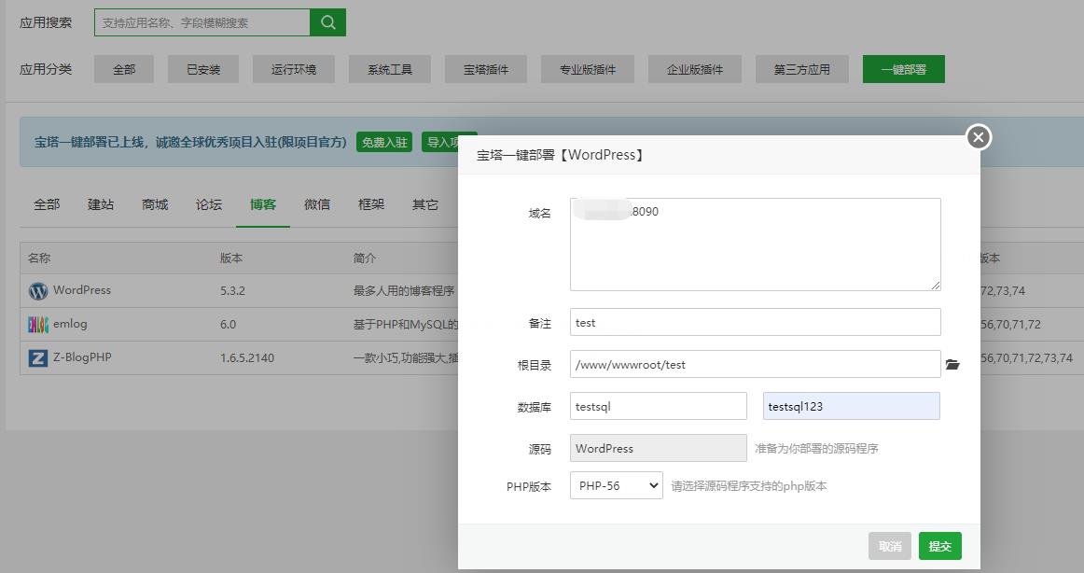This screenshot has width=1084, height=573.
Task: Open the root directory folder browser
Action: [952, 364]
